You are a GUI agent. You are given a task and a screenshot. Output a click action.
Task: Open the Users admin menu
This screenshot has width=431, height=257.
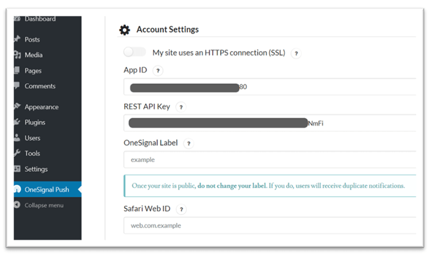pyautogui.click(x=32, y=138)
